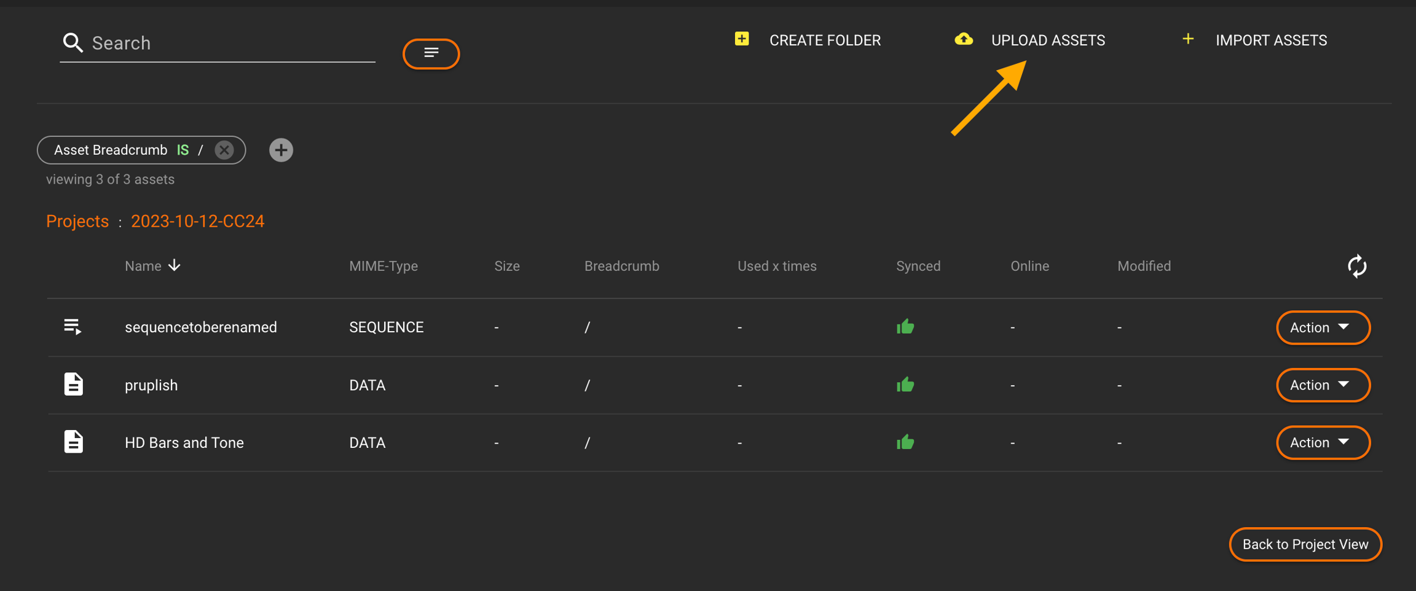
Task: Click the synced thumbs-up for pruplish
Action: (x=905, y=385)
